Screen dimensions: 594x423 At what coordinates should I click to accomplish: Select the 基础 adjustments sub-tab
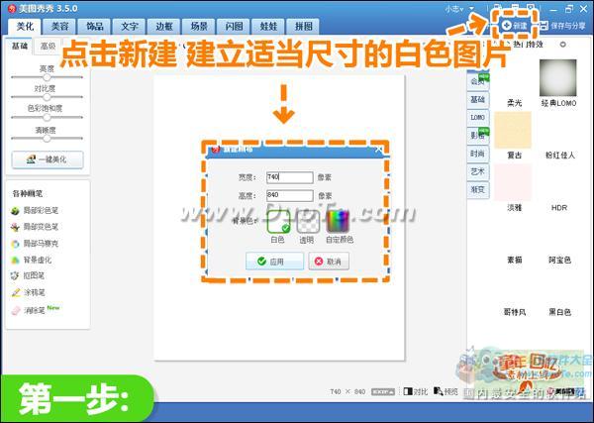20,46
